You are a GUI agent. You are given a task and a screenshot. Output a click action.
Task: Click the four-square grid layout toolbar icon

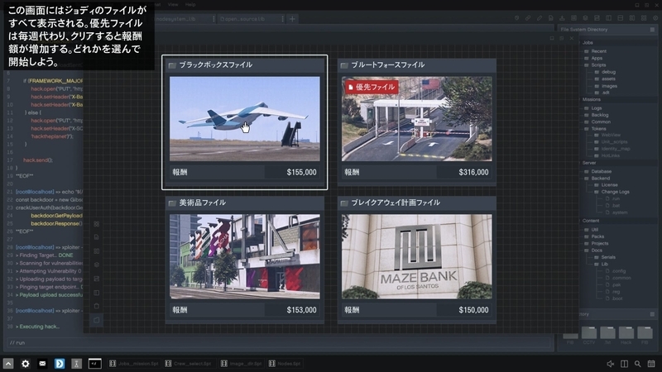click(644, 18)
